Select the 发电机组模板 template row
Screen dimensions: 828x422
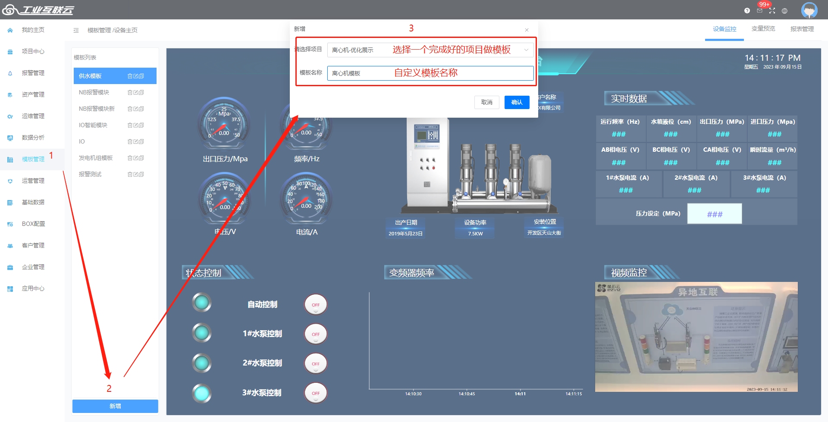(115, 158)
